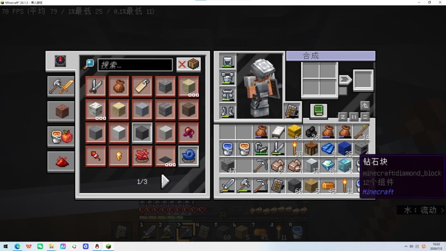This screenshot has height=251, width=446.
Task: Open File Explorer from the taskbar
Action: (52, 246)
